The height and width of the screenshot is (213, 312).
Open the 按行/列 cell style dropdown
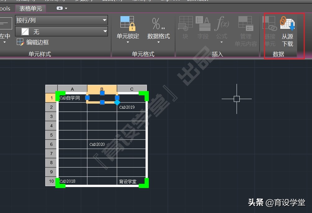click(x=105, y=20)
